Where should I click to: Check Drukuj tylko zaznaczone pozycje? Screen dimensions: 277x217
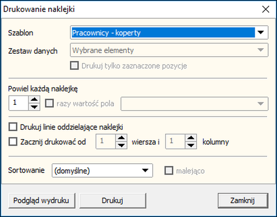click(75, 66)
